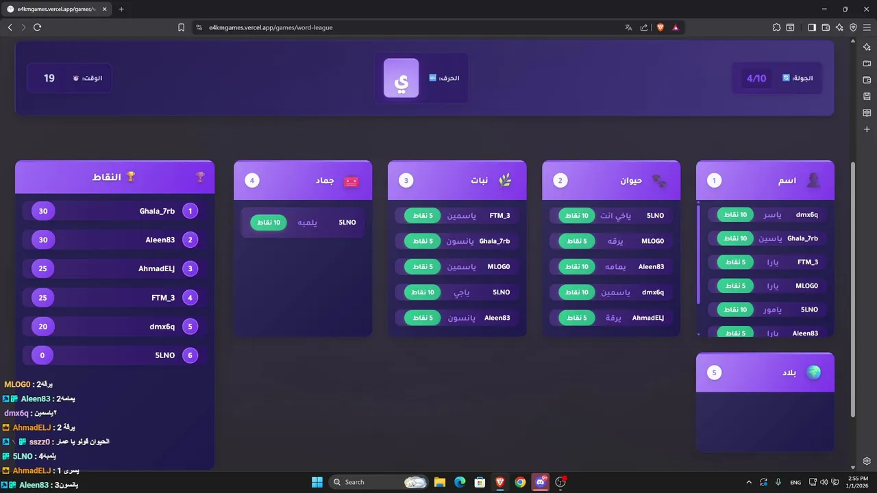
Task: Click the page vertical scrollbar
Action: tap(852, 289)
